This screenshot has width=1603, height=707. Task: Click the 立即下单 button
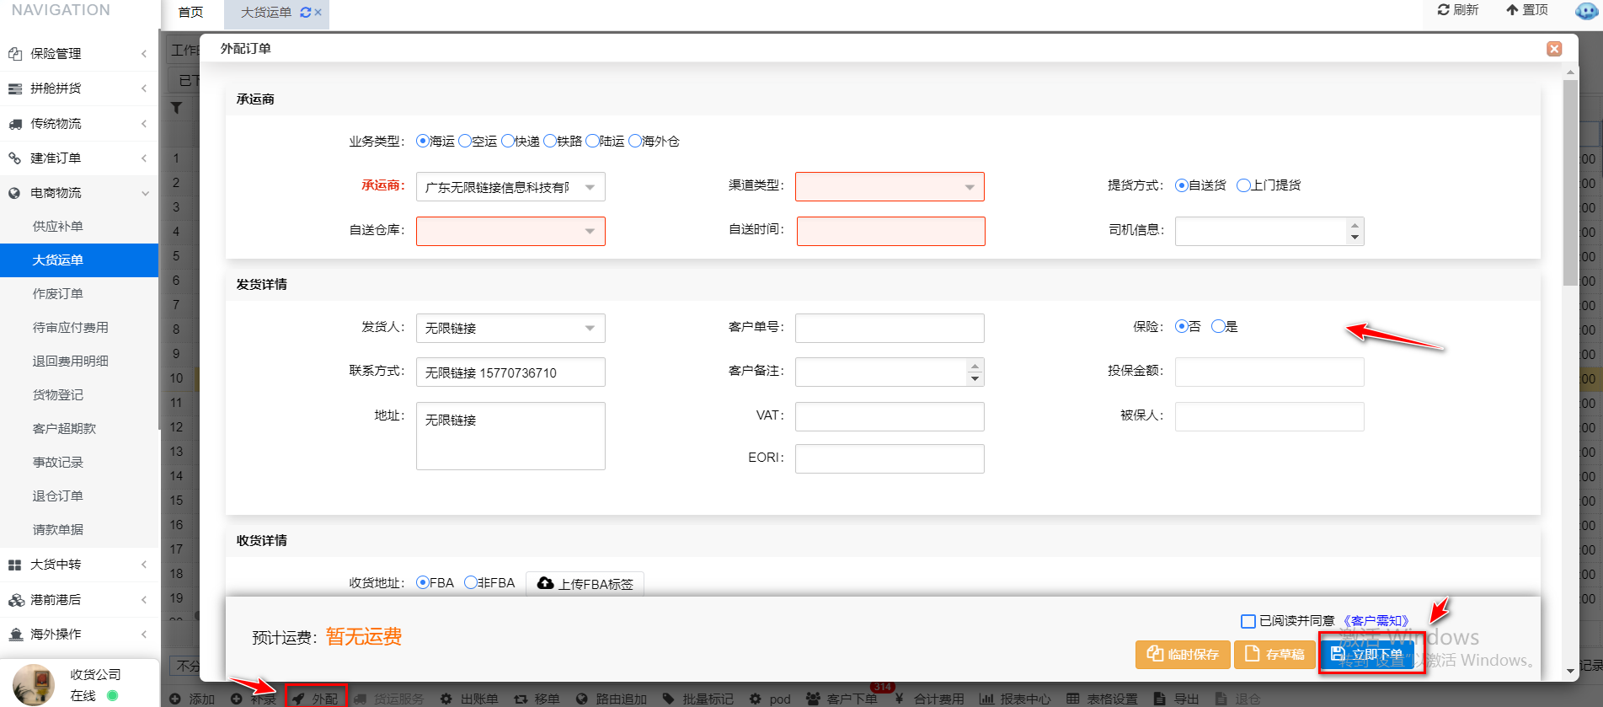1371,653
